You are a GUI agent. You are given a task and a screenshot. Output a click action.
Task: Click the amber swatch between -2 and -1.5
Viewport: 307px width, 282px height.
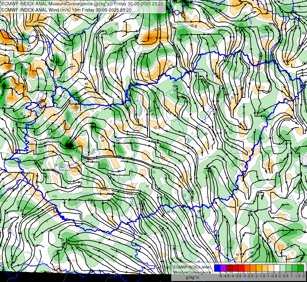(259, 268)
